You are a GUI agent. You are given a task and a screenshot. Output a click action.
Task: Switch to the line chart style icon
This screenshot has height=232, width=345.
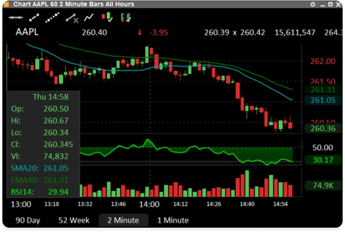click(x=89, y=18)
